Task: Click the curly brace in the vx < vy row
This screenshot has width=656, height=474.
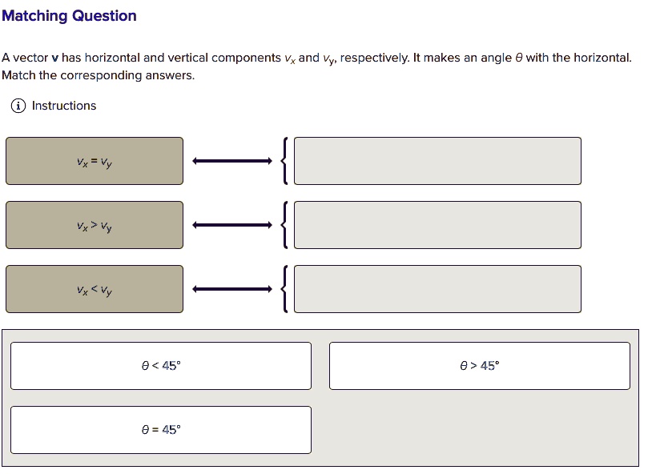Action: [284, 289]
